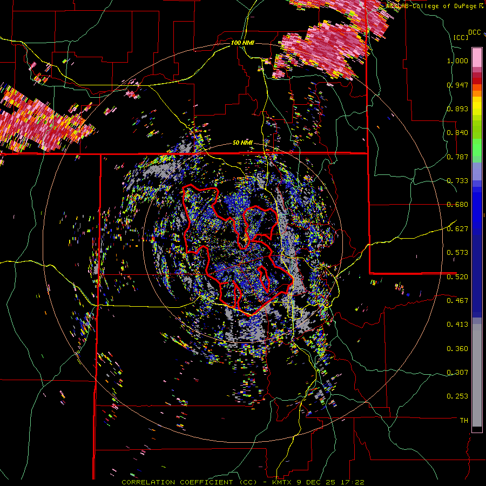Click the pink top segment of color bar

pos(477,57)
